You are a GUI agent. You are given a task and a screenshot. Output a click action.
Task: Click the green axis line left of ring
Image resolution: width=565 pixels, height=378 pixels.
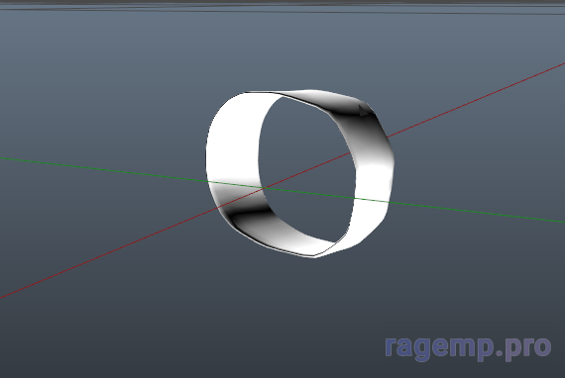[x=103, y=170]
